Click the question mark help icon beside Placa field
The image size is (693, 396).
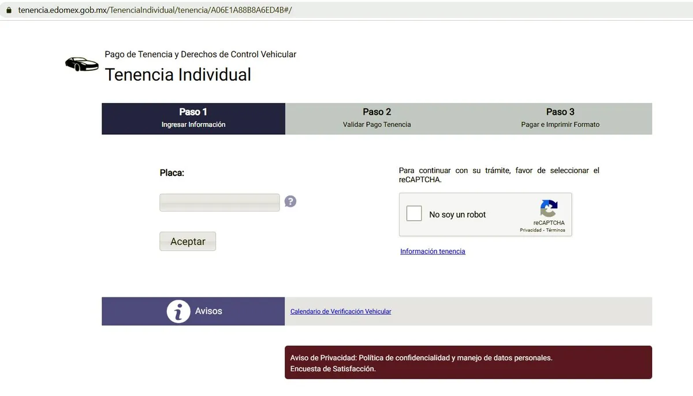coord(290,201)
